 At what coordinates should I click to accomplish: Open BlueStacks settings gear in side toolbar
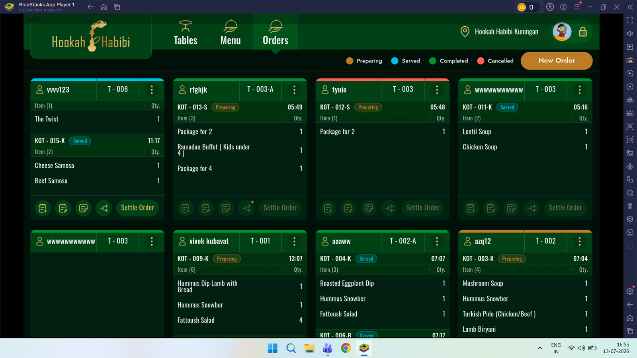click(x=630, y=291)
